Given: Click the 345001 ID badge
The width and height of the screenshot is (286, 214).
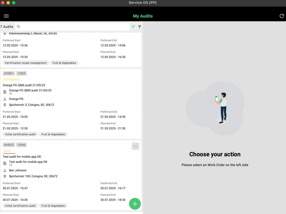Looking at the screenshot, I should 9,73.
